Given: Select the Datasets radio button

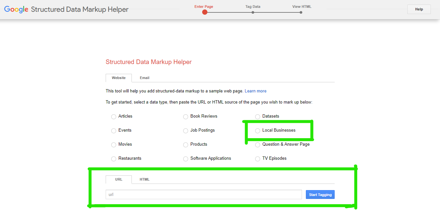Looking at the screenshot, I should [x=258, y=117].
